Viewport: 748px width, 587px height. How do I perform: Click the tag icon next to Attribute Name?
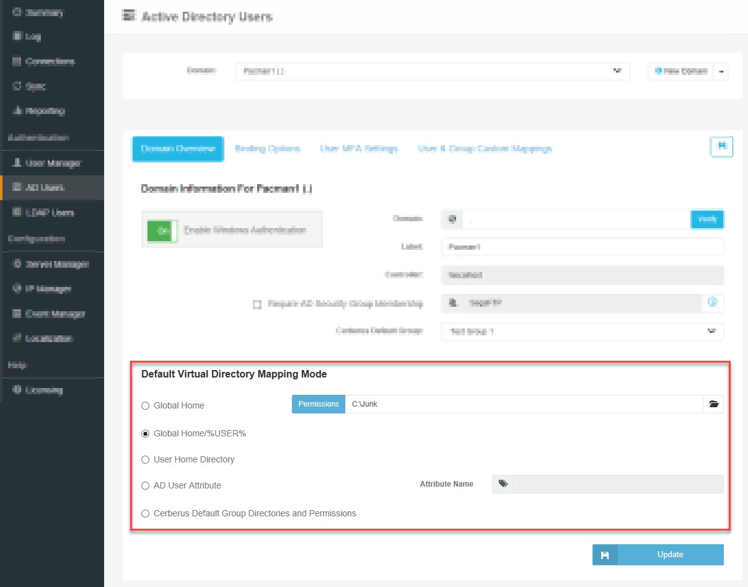pos(502,484)
